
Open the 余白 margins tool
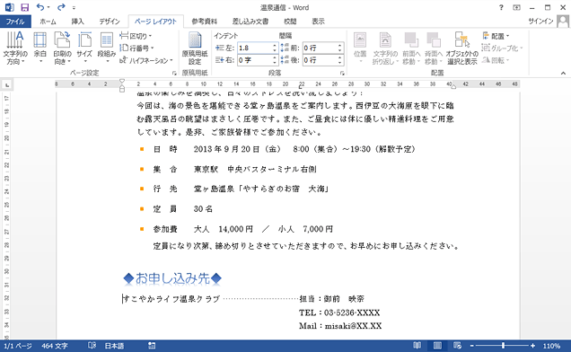(40, 48)
